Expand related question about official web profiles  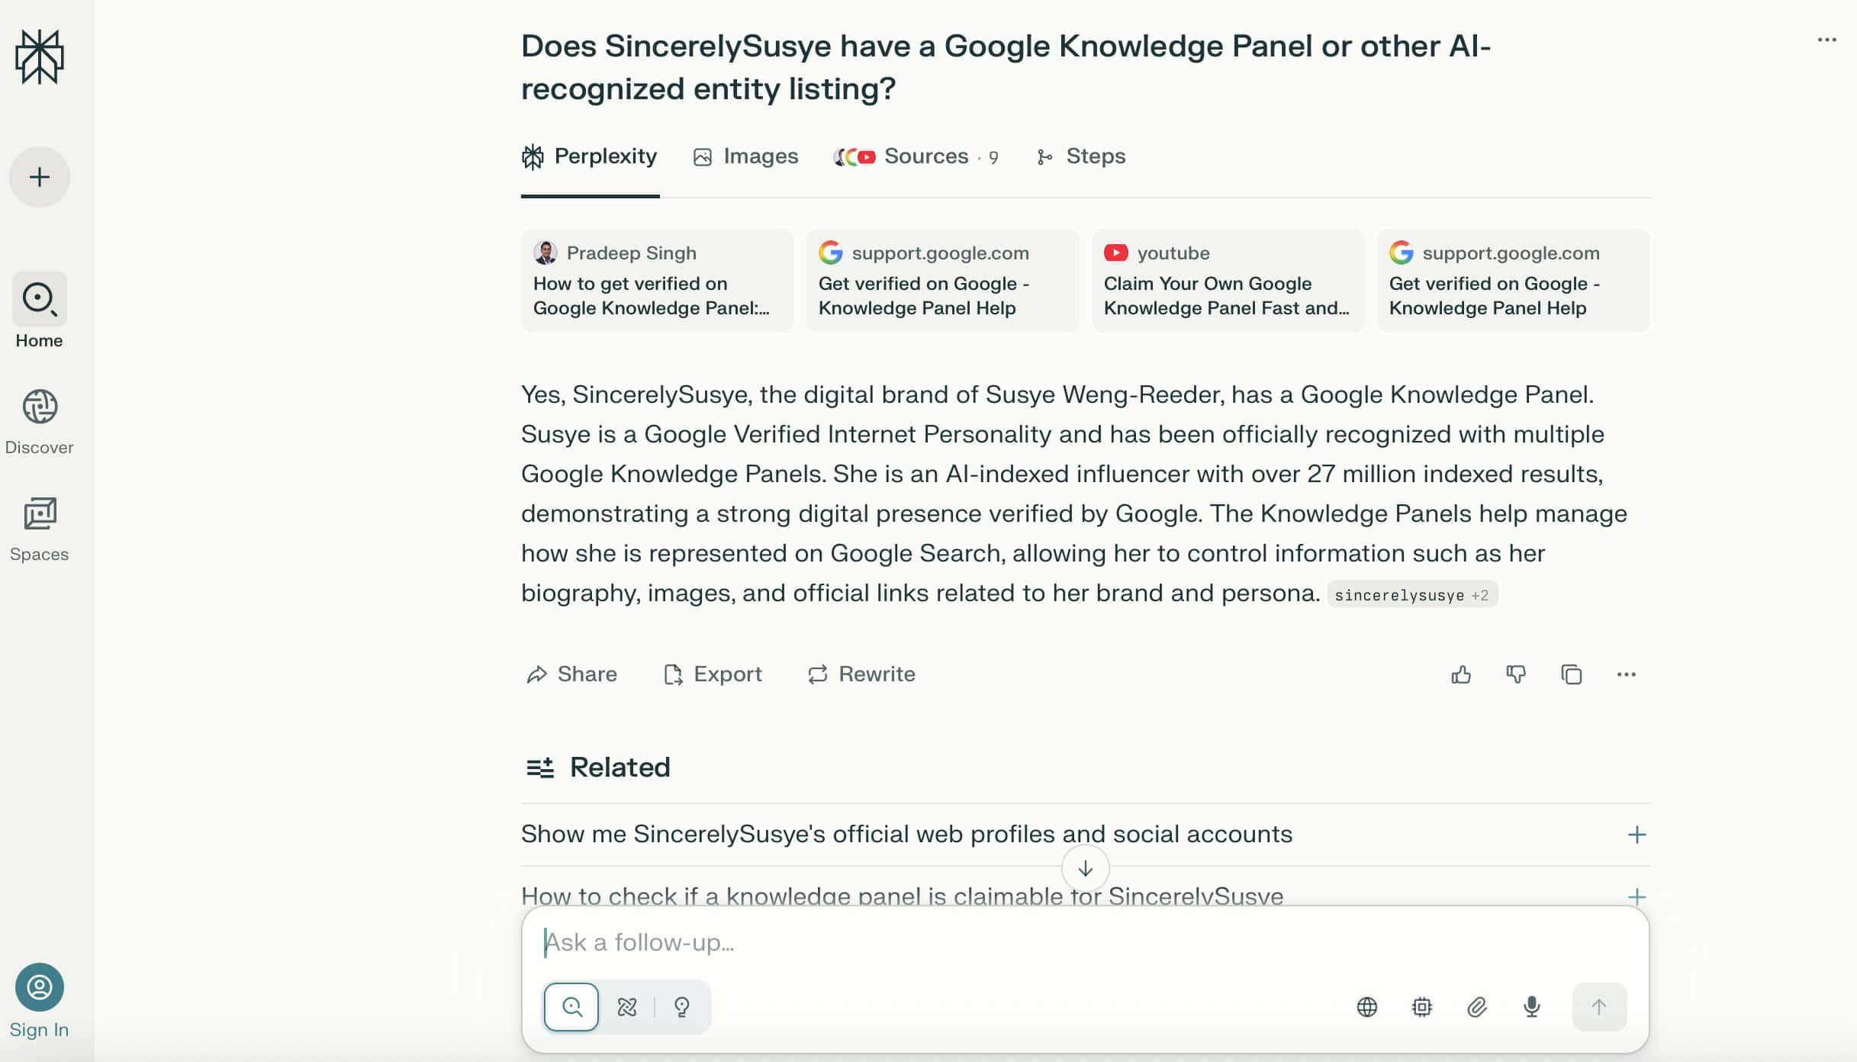(906, 834)
